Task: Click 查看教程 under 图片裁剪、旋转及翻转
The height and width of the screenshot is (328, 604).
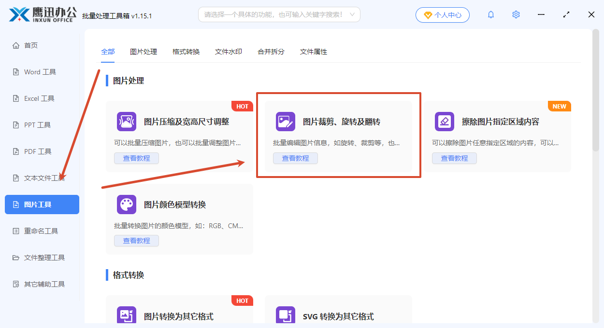Action: [x=295, y=158]
